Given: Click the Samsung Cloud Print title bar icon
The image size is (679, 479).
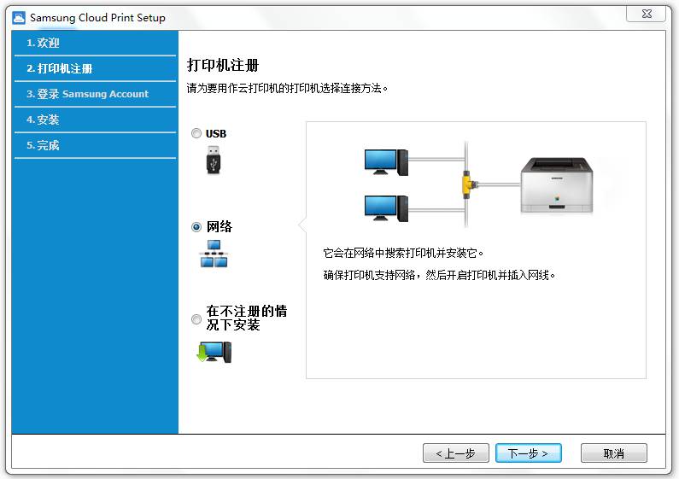Looking at the screenshot, I should tap(19, 18).
